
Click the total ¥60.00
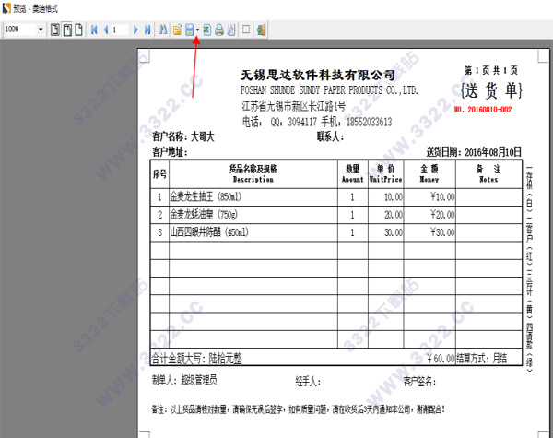tap(441, 359)
